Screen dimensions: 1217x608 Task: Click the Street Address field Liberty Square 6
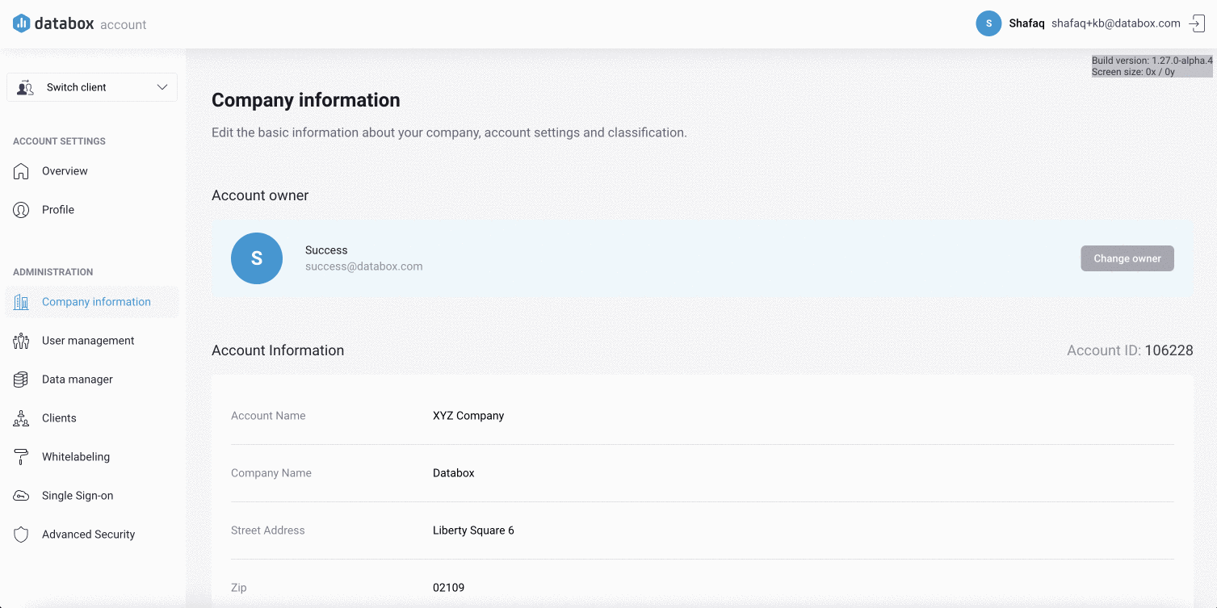(x=473, y=530)
